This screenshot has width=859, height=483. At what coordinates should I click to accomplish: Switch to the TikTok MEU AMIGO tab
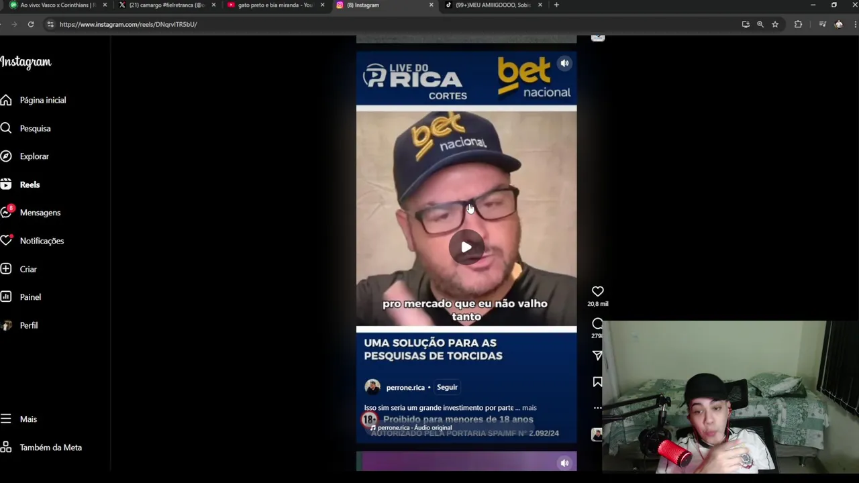(493, 5)
